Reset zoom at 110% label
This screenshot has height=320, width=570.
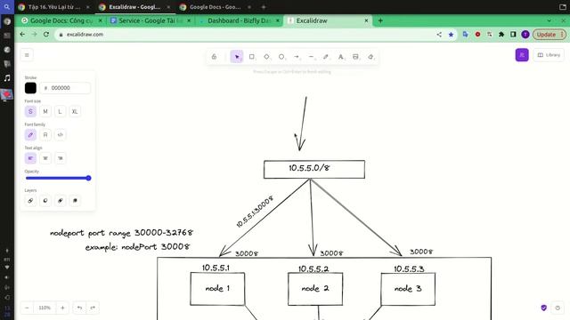45,308
